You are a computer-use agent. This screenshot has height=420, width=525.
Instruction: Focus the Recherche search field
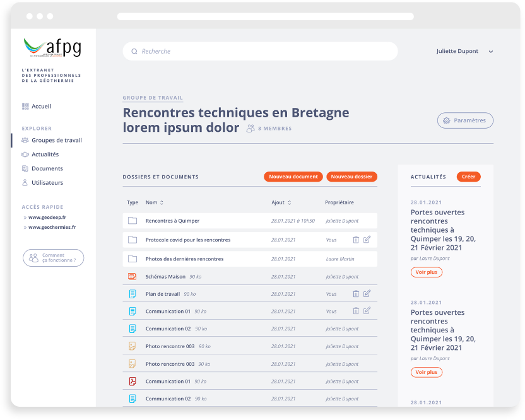tap(260, 51)
